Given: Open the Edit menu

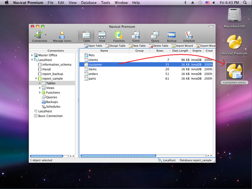Looking at the screenshot, I should [61, 3].
